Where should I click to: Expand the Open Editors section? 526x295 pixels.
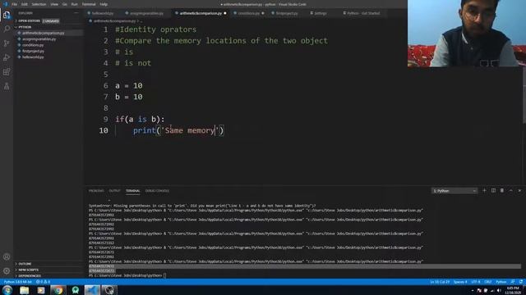[x=30, y=20]
